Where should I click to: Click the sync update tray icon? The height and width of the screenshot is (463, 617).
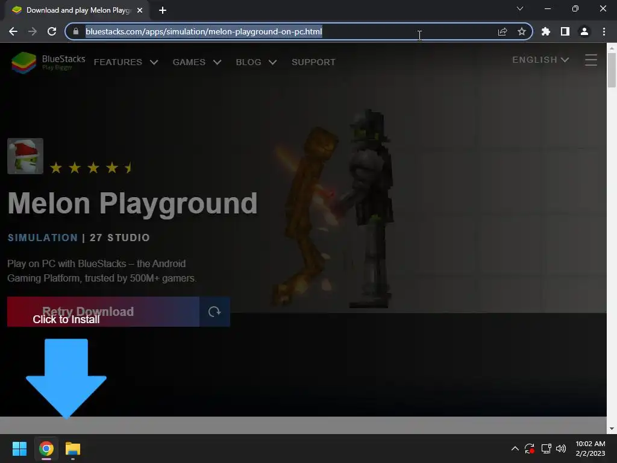pos(530,449)
